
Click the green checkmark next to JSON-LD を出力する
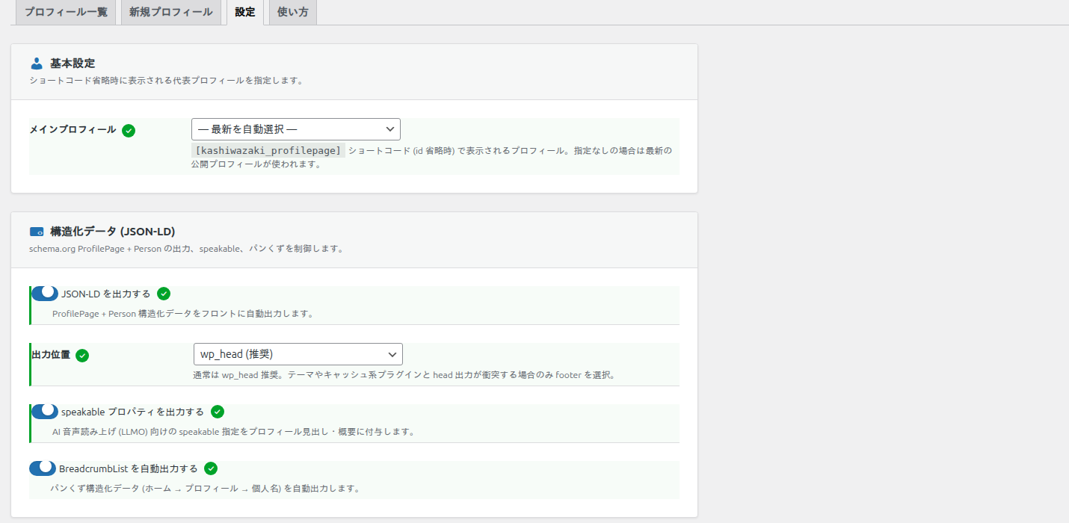[164, 294]
